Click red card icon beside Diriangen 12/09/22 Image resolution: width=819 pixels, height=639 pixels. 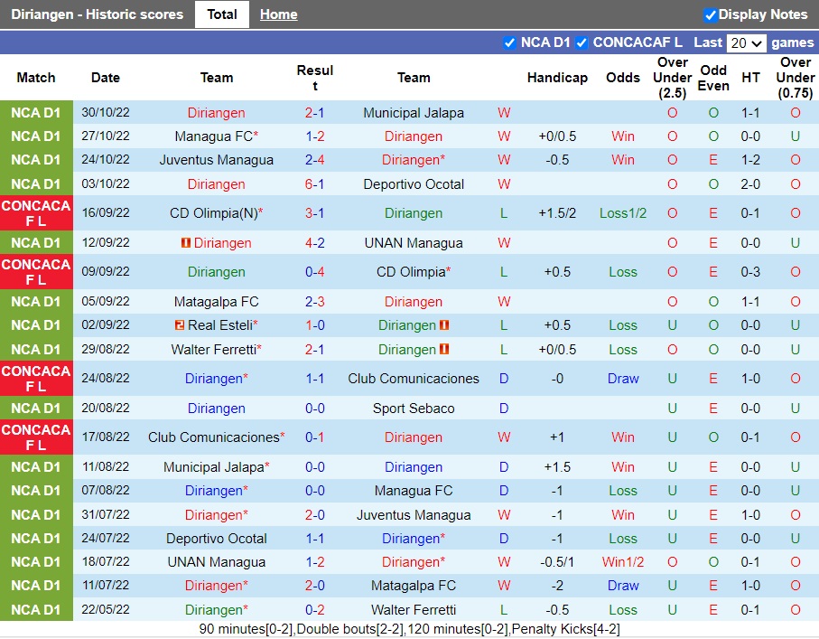coord(185,242)
